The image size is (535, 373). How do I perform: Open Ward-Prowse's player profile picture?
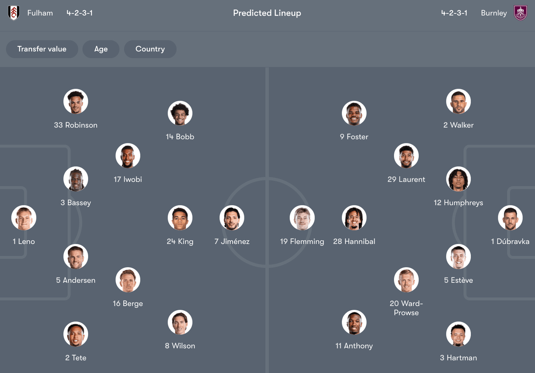coord(406,280)
